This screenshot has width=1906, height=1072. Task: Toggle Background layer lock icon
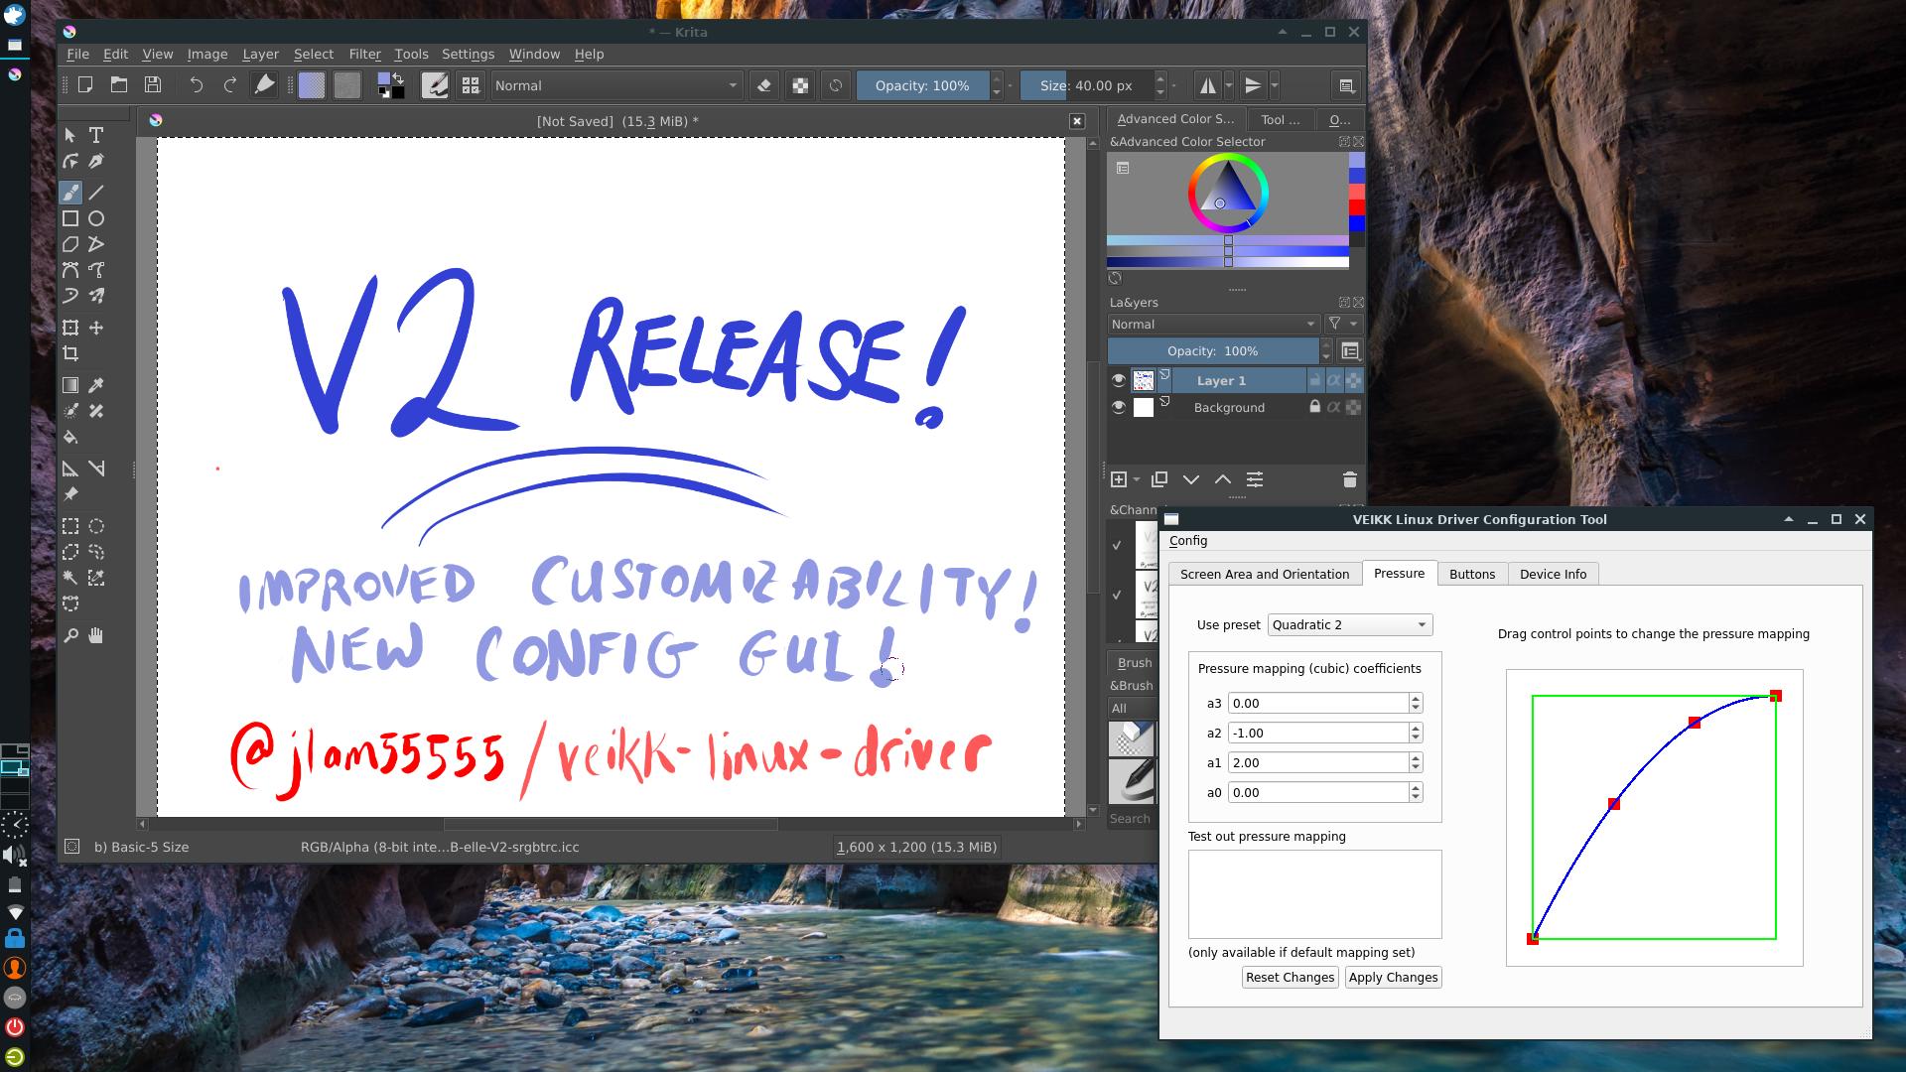[x=1314, y=407]
